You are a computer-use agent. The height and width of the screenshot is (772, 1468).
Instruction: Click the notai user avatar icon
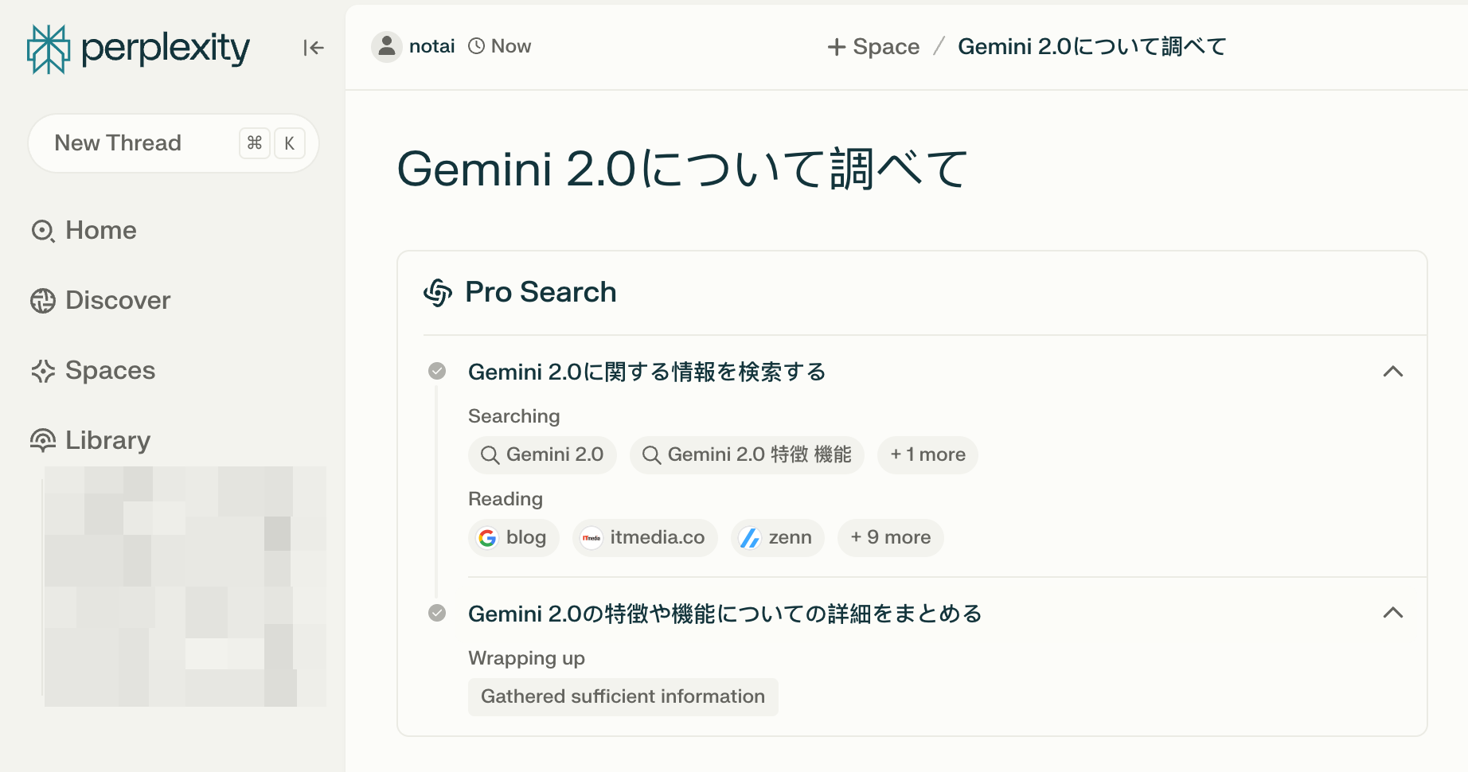tap(387, 47)
